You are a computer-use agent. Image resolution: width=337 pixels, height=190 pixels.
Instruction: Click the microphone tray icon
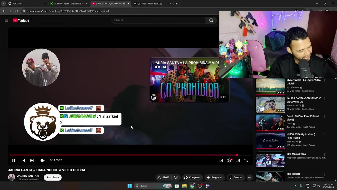[x=301, y=186]
